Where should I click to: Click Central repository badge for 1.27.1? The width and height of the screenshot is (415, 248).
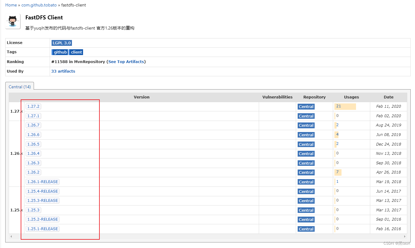pyautogui.click(x=306, y=116)
